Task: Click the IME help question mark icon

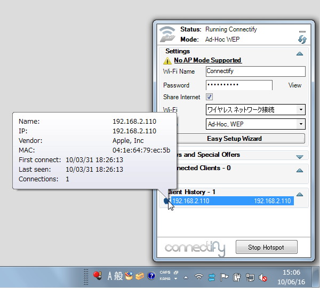Action: pos(151,276)
